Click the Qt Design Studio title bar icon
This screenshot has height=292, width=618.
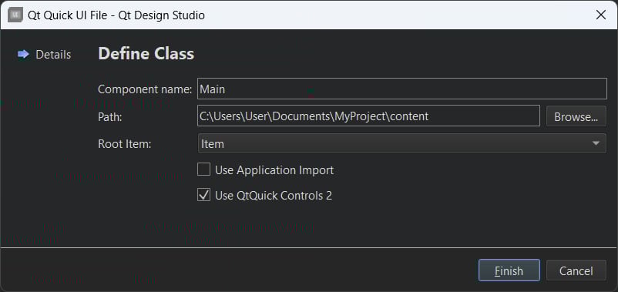click(x=15, y=15)
